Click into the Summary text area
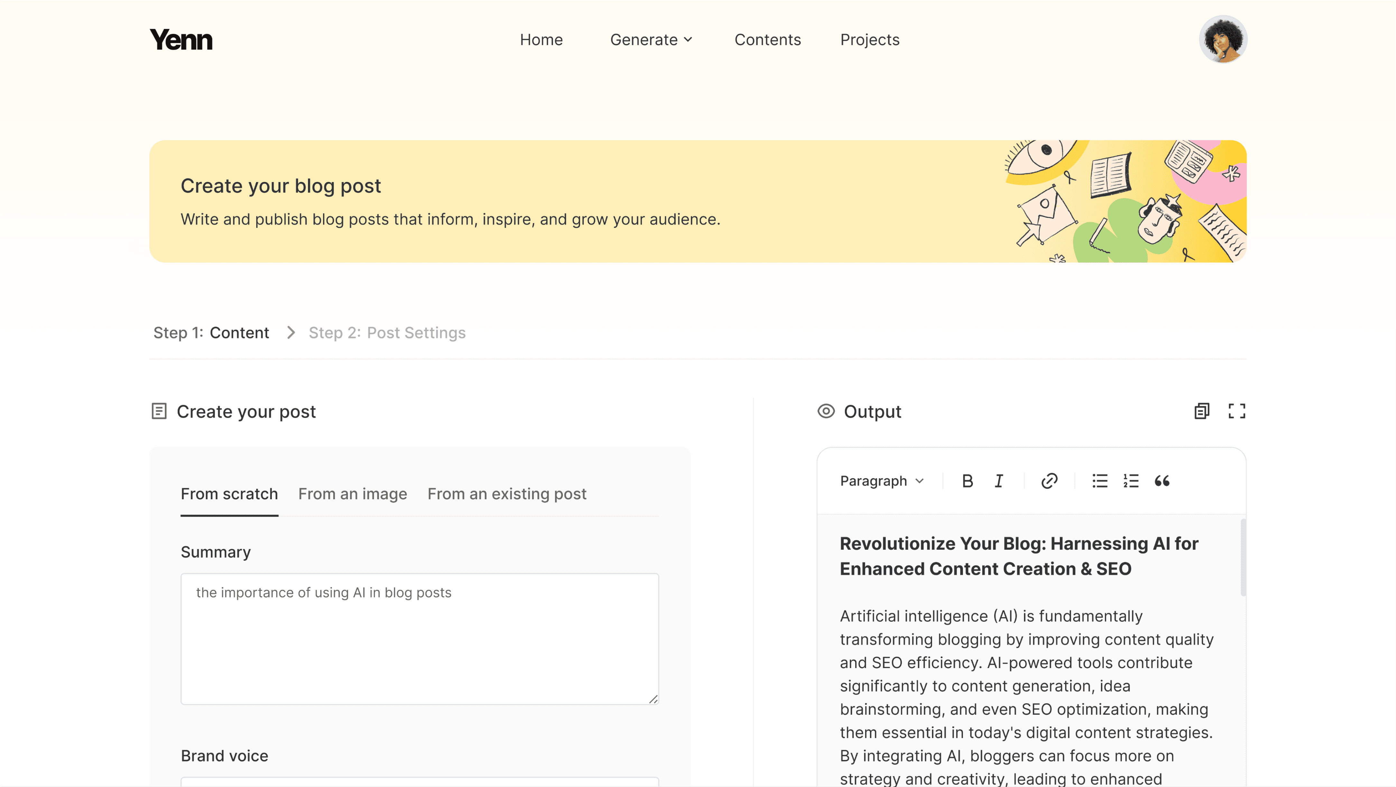 (420, 639)
